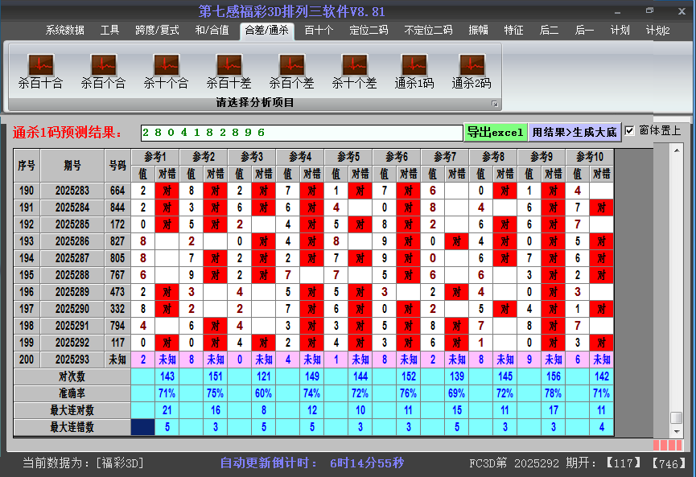696x477 pixels.
Task: Toggle the 窗体置上 checkbox
Action: (x=630, y=131)
